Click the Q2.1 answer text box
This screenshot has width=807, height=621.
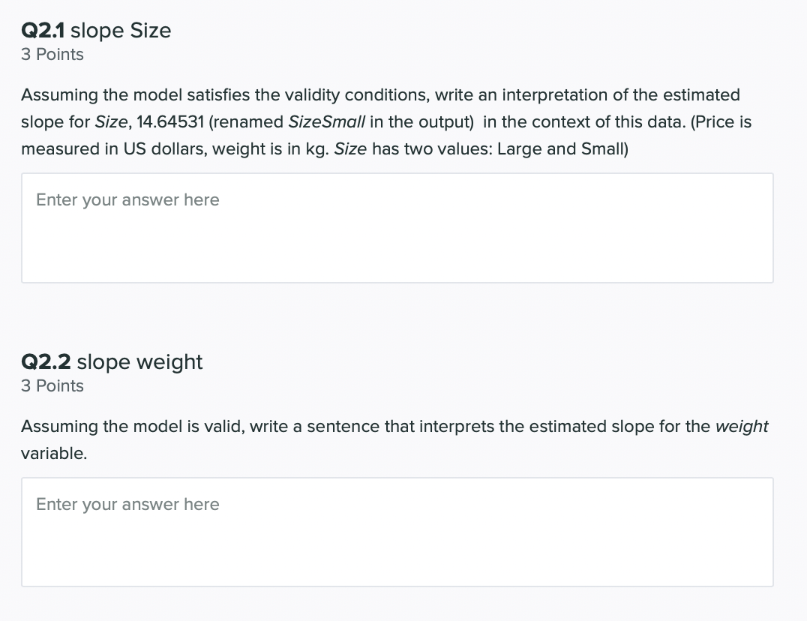click(x=397, y=228)
